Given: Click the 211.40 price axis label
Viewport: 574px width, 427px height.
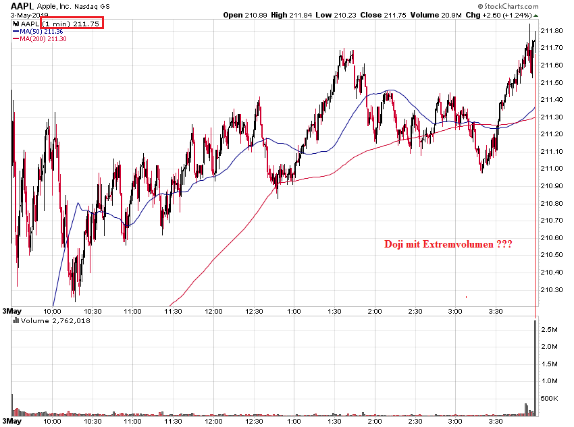Looking at the screenshot, I should [551, 99].
